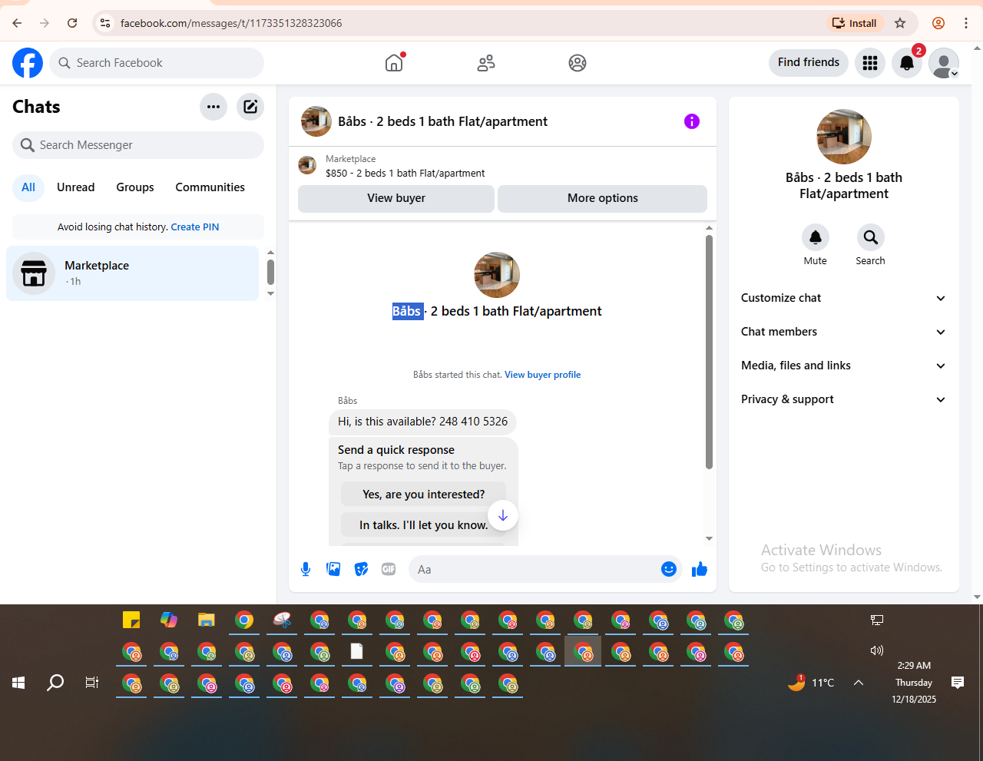Open the Chats options three-dot button
The height and width of the screenshot is (761, 983).
click(x=213, y=107)
